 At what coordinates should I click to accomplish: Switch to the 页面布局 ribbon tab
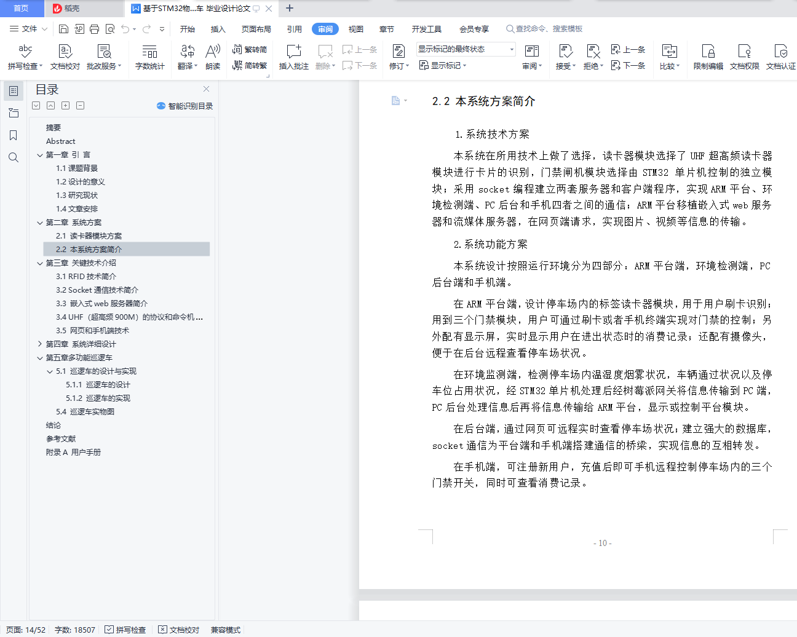[256, 29]
